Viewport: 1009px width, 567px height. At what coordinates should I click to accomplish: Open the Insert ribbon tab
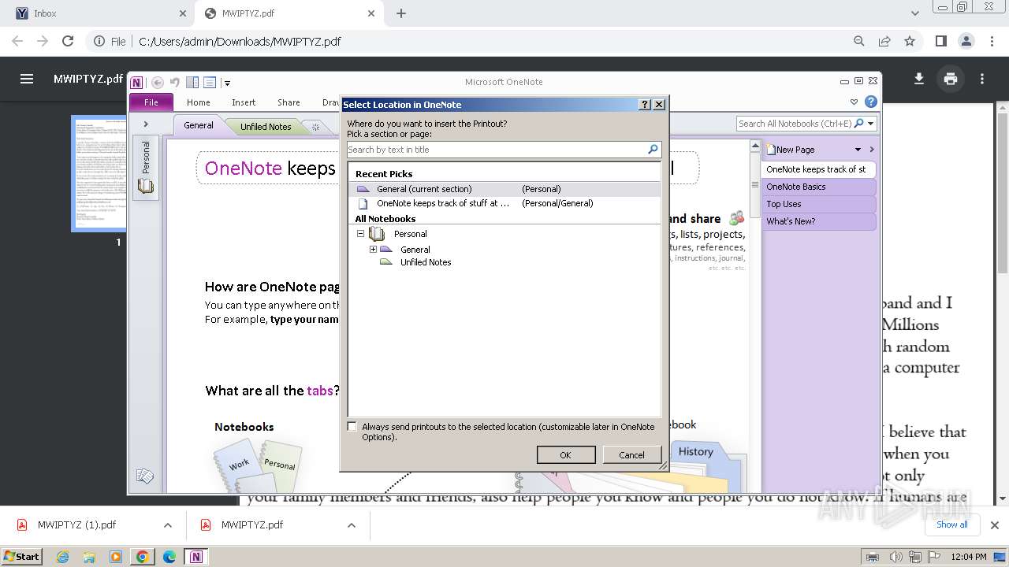244,102
